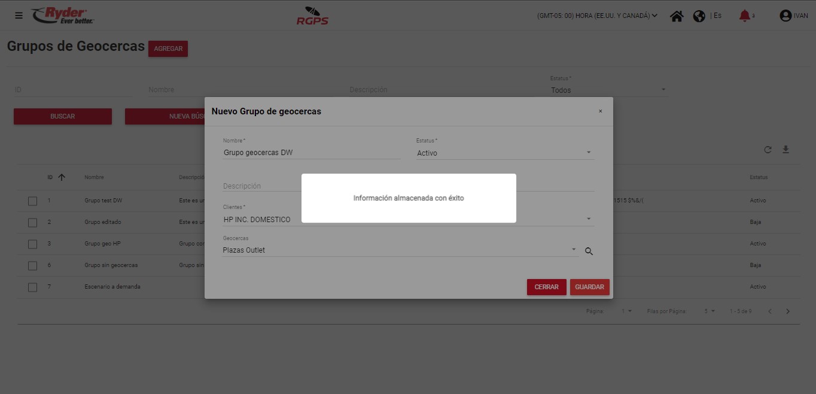Open the time zone selector
This screenshot has height=394, width=816.
point(597,16)
